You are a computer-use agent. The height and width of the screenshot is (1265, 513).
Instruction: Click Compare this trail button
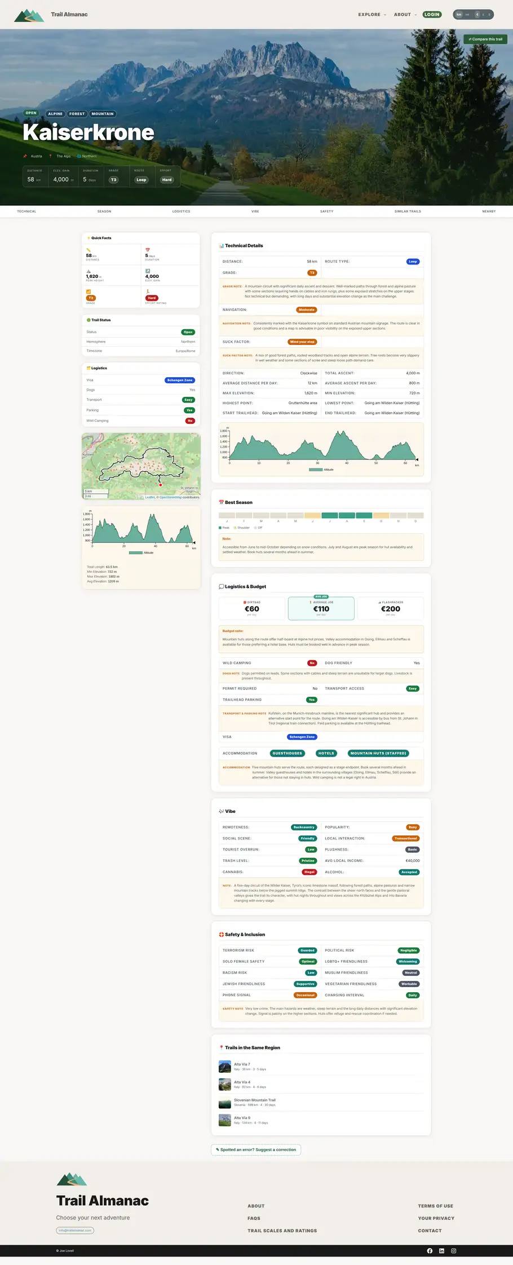point(485,39)
